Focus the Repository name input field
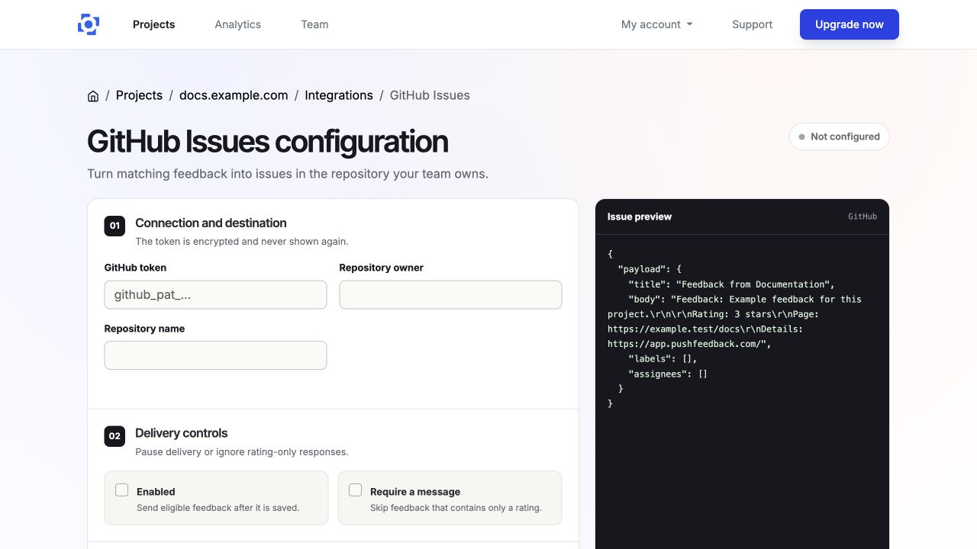 (215, 355)
